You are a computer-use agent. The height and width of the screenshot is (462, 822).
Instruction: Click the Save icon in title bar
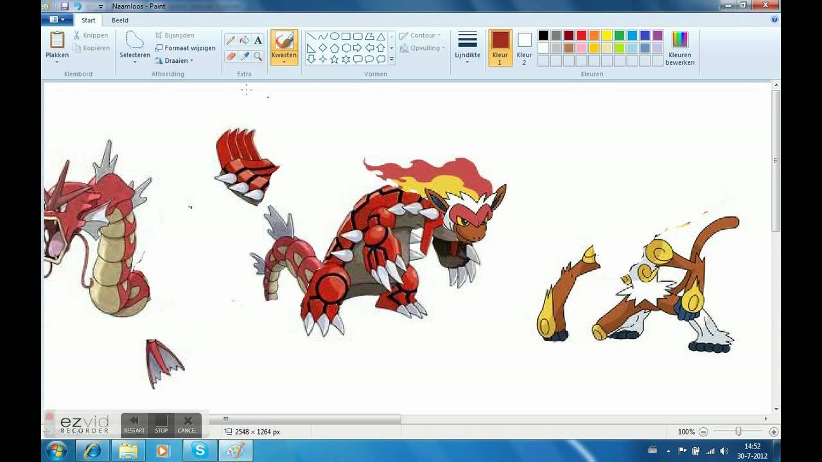coord(64,6)
